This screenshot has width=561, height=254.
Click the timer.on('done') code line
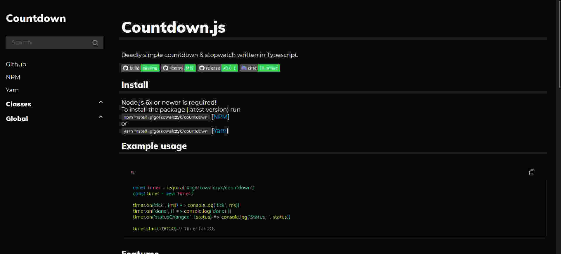pos(182,211)
